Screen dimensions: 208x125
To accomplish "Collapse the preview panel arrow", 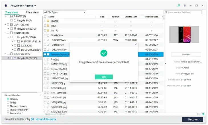I will (165, 64).
